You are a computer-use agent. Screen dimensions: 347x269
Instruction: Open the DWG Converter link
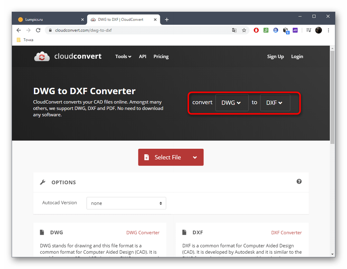(143, 232)
